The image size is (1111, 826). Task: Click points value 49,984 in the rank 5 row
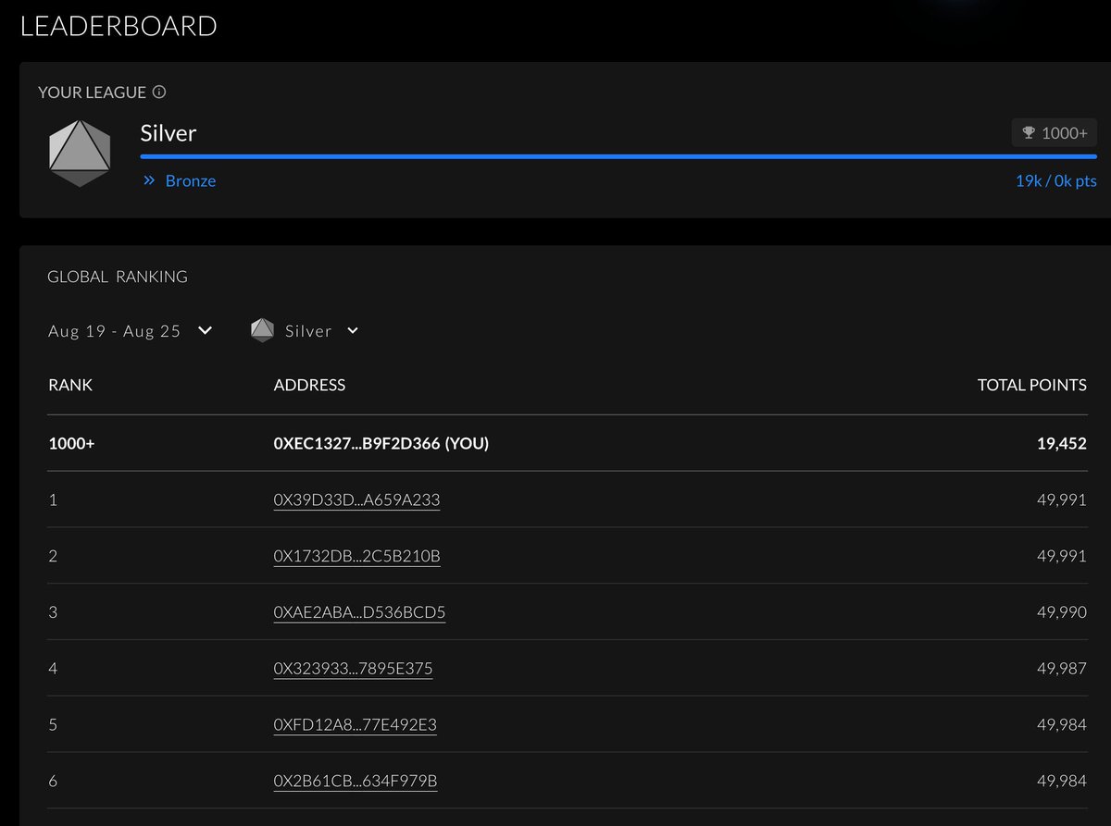[x=1062, y=725]
